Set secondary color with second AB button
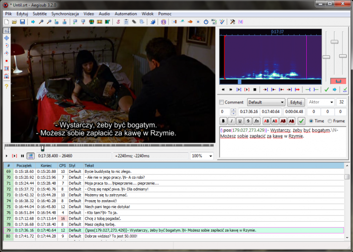353x252 pixels. point(274,121)
